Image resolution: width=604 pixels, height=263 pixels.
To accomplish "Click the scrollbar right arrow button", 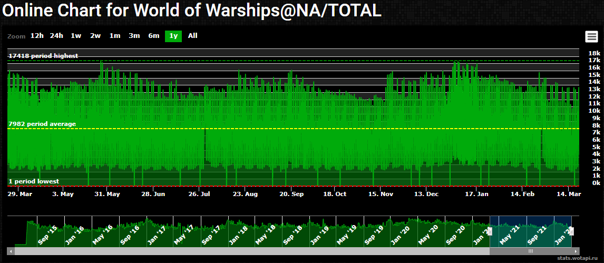I will pyautogui.click(x=576, y=251).
